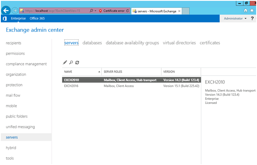This screenshot has width=257, height=165.
Task: Click the Search magnifier toolbar icon
Action: click(x=71, y=62)
